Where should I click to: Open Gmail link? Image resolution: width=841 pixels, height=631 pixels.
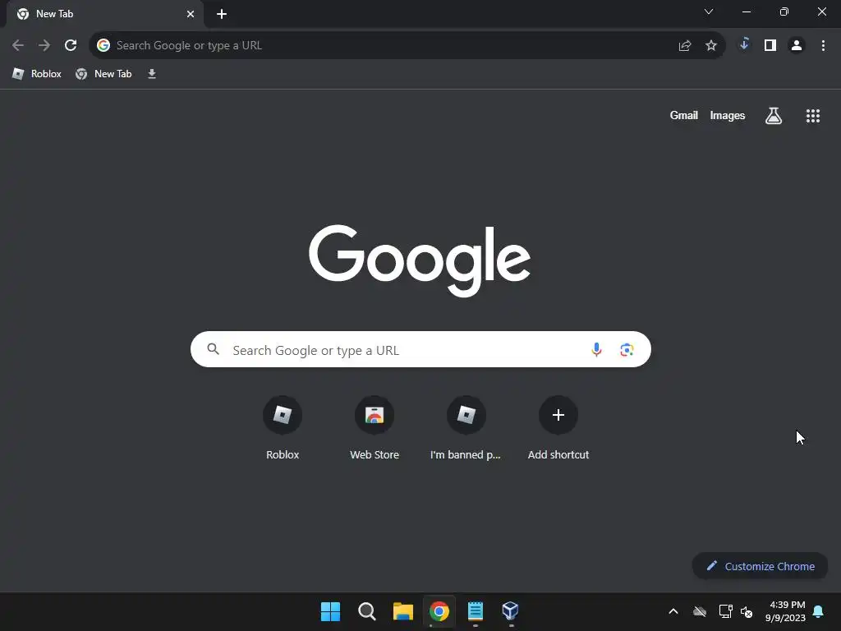(683, 115)
